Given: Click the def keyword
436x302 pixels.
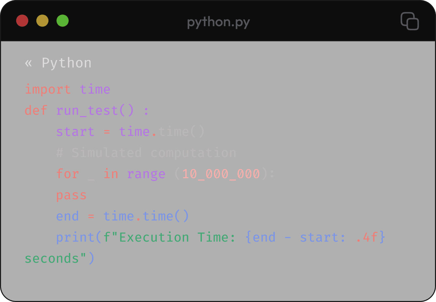Looking at the screenshot, I should (36, 110).
